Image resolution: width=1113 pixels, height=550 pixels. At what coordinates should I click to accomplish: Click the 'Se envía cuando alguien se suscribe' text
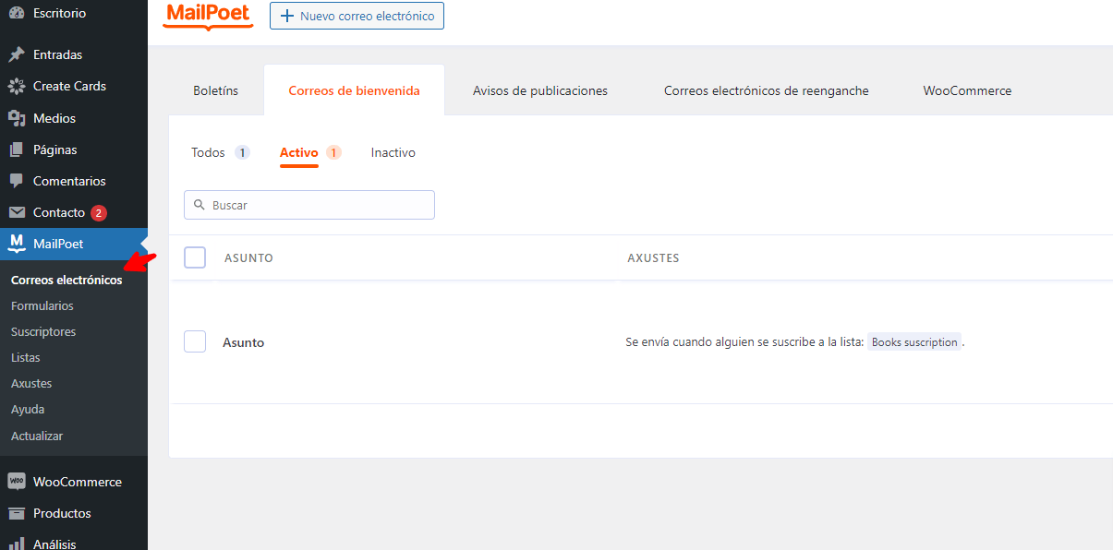click(744, 341)
